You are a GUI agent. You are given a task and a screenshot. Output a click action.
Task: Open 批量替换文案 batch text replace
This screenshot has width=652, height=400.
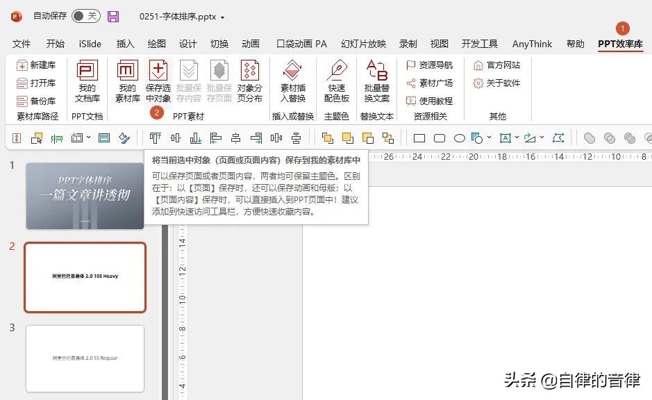pyautogui.click(x=377, y=81)
